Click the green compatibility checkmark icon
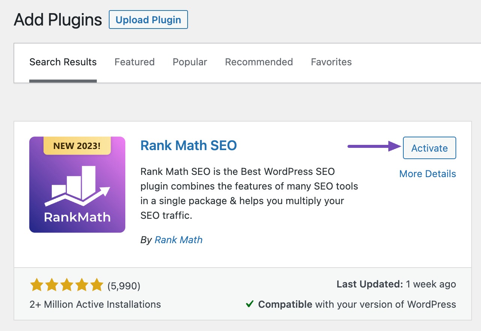 point(250,304)
